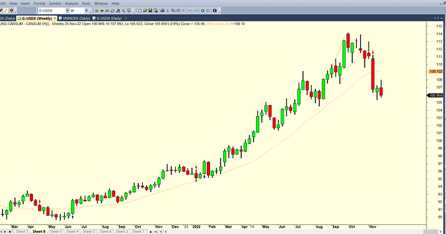The height and width of the screenshot is (234, 446).
Task: Click the next sheet arrow
Action: point(5,231)
